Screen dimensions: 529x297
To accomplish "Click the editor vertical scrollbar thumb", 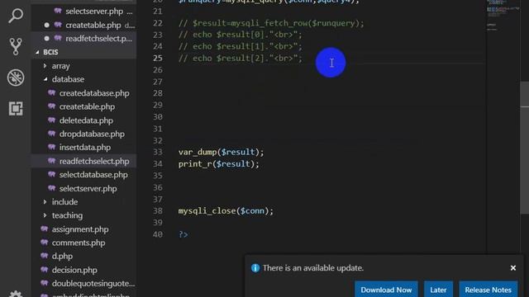I will point(524,147).
